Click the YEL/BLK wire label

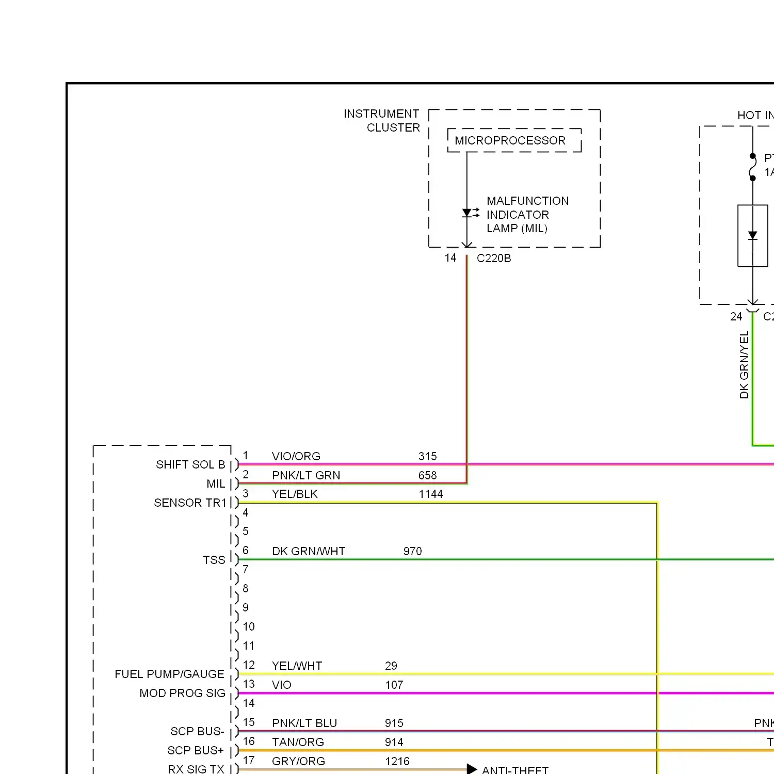(295, 494)
